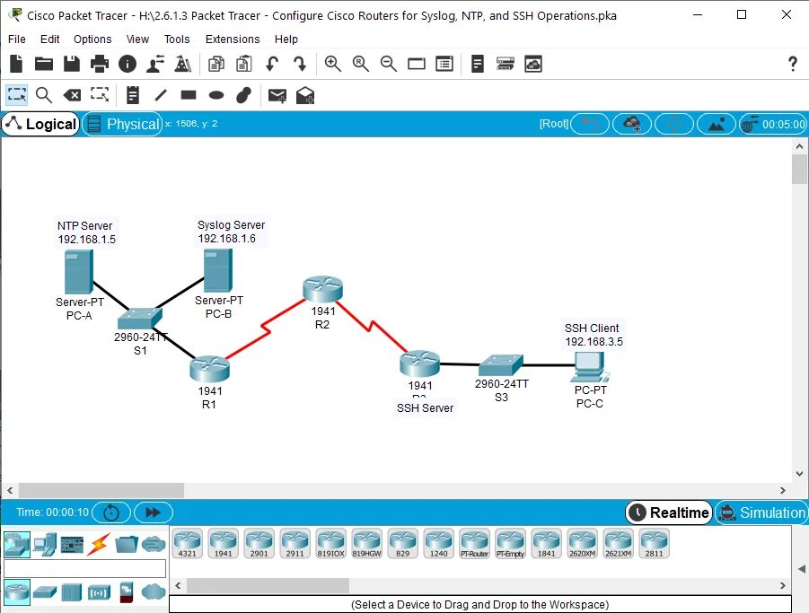Open the Extensions menu
The width and height of the screenshot is (809, 613).
coord(233,39)
